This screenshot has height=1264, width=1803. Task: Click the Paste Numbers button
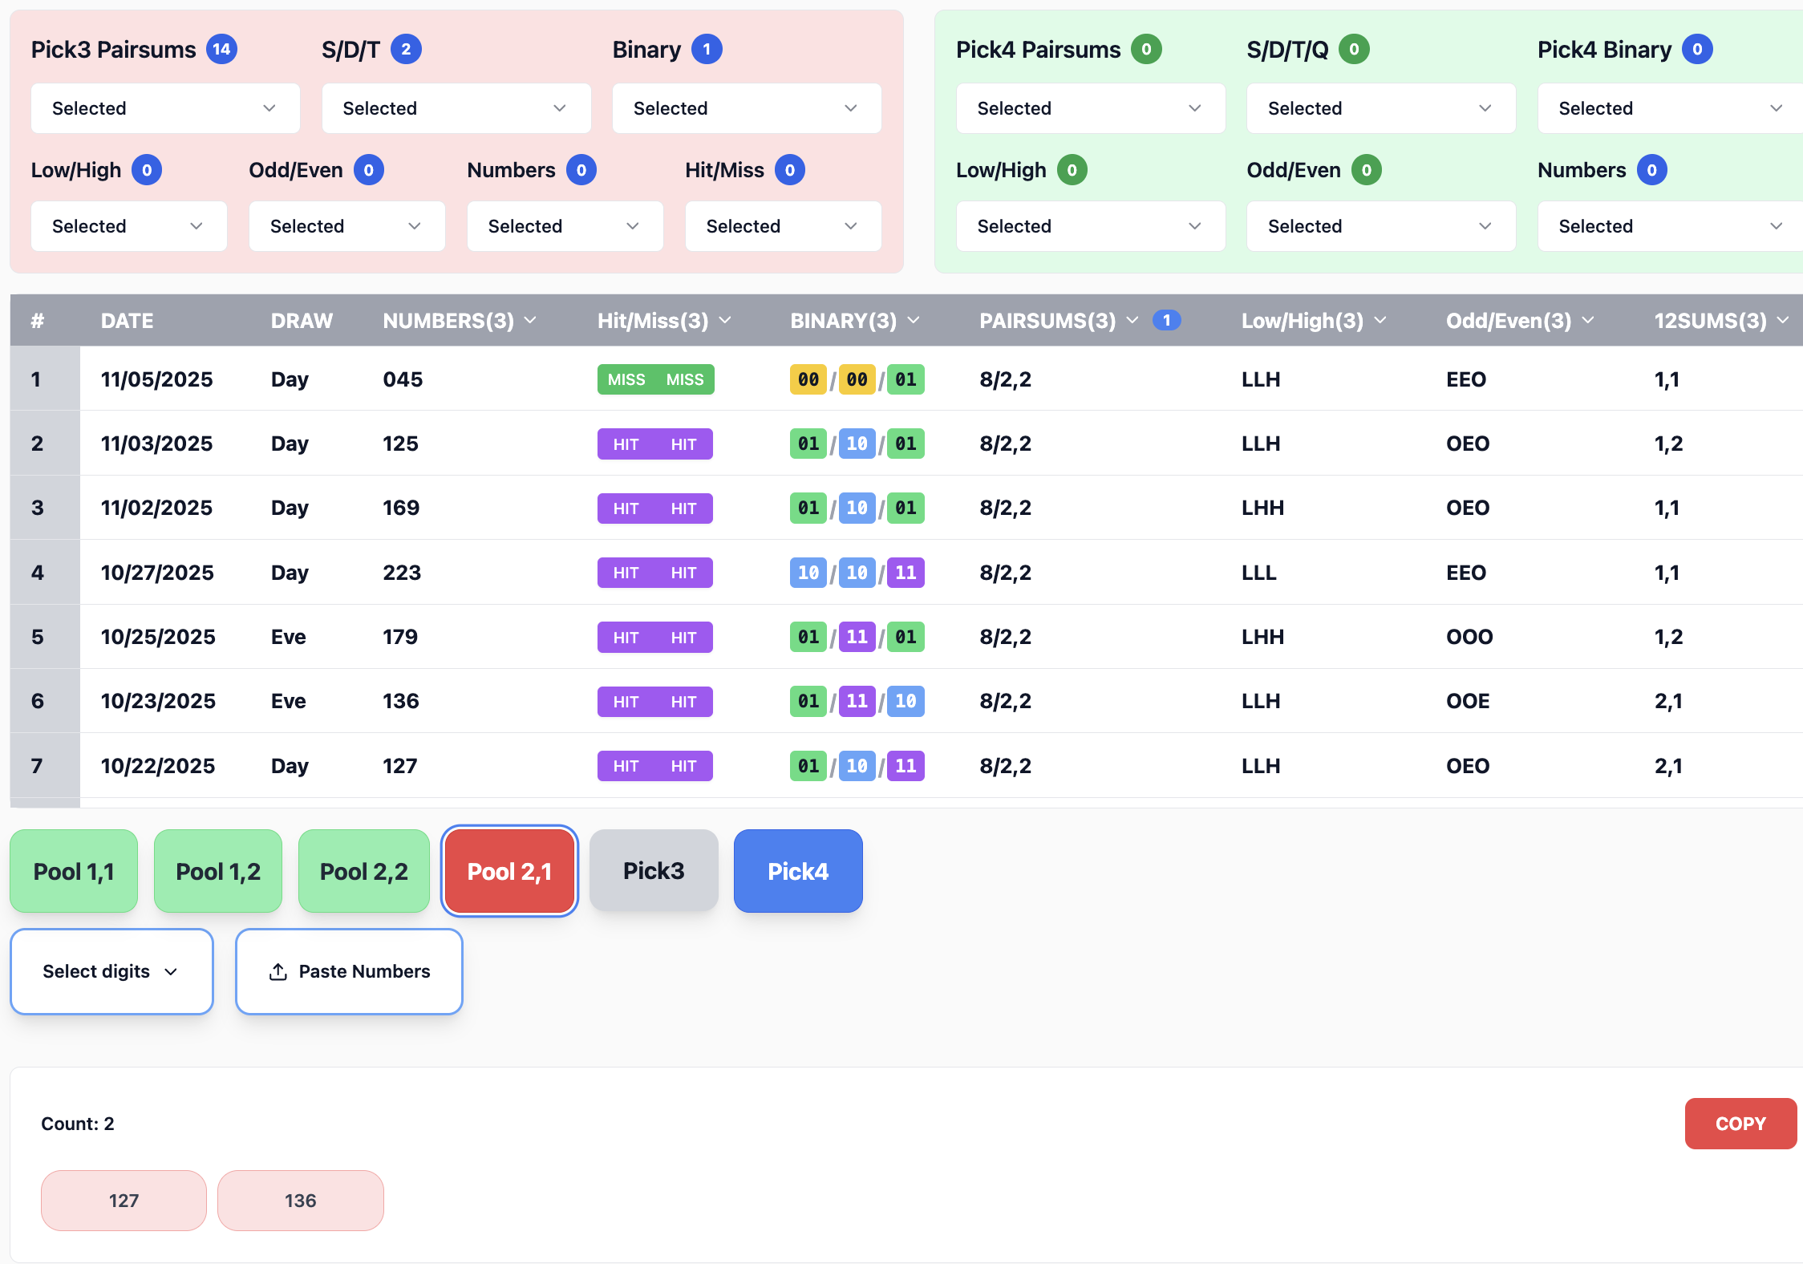click(349, 971)
